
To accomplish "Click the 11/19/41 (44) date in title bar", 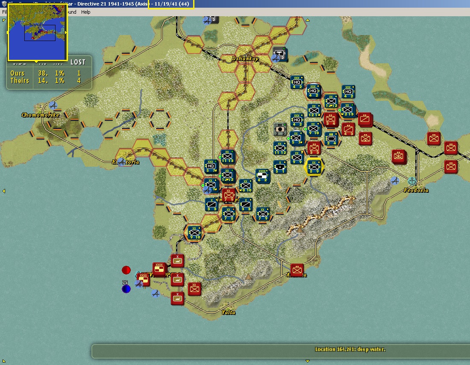I will [172, 4].
